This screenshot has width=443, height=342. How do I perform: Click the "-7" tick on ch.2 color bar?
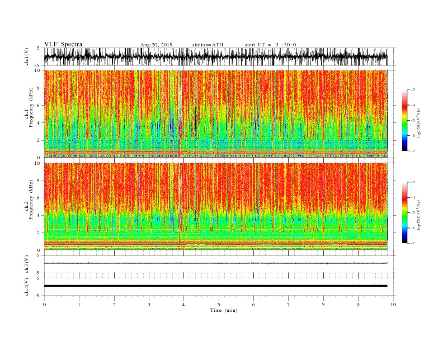413,243
